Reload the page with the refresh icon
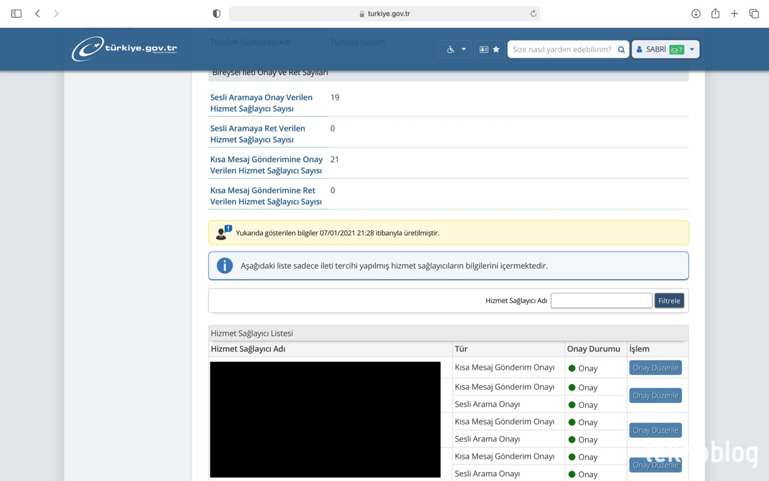The height and width of the screenshot is (481, 769). tap(533, 13)
